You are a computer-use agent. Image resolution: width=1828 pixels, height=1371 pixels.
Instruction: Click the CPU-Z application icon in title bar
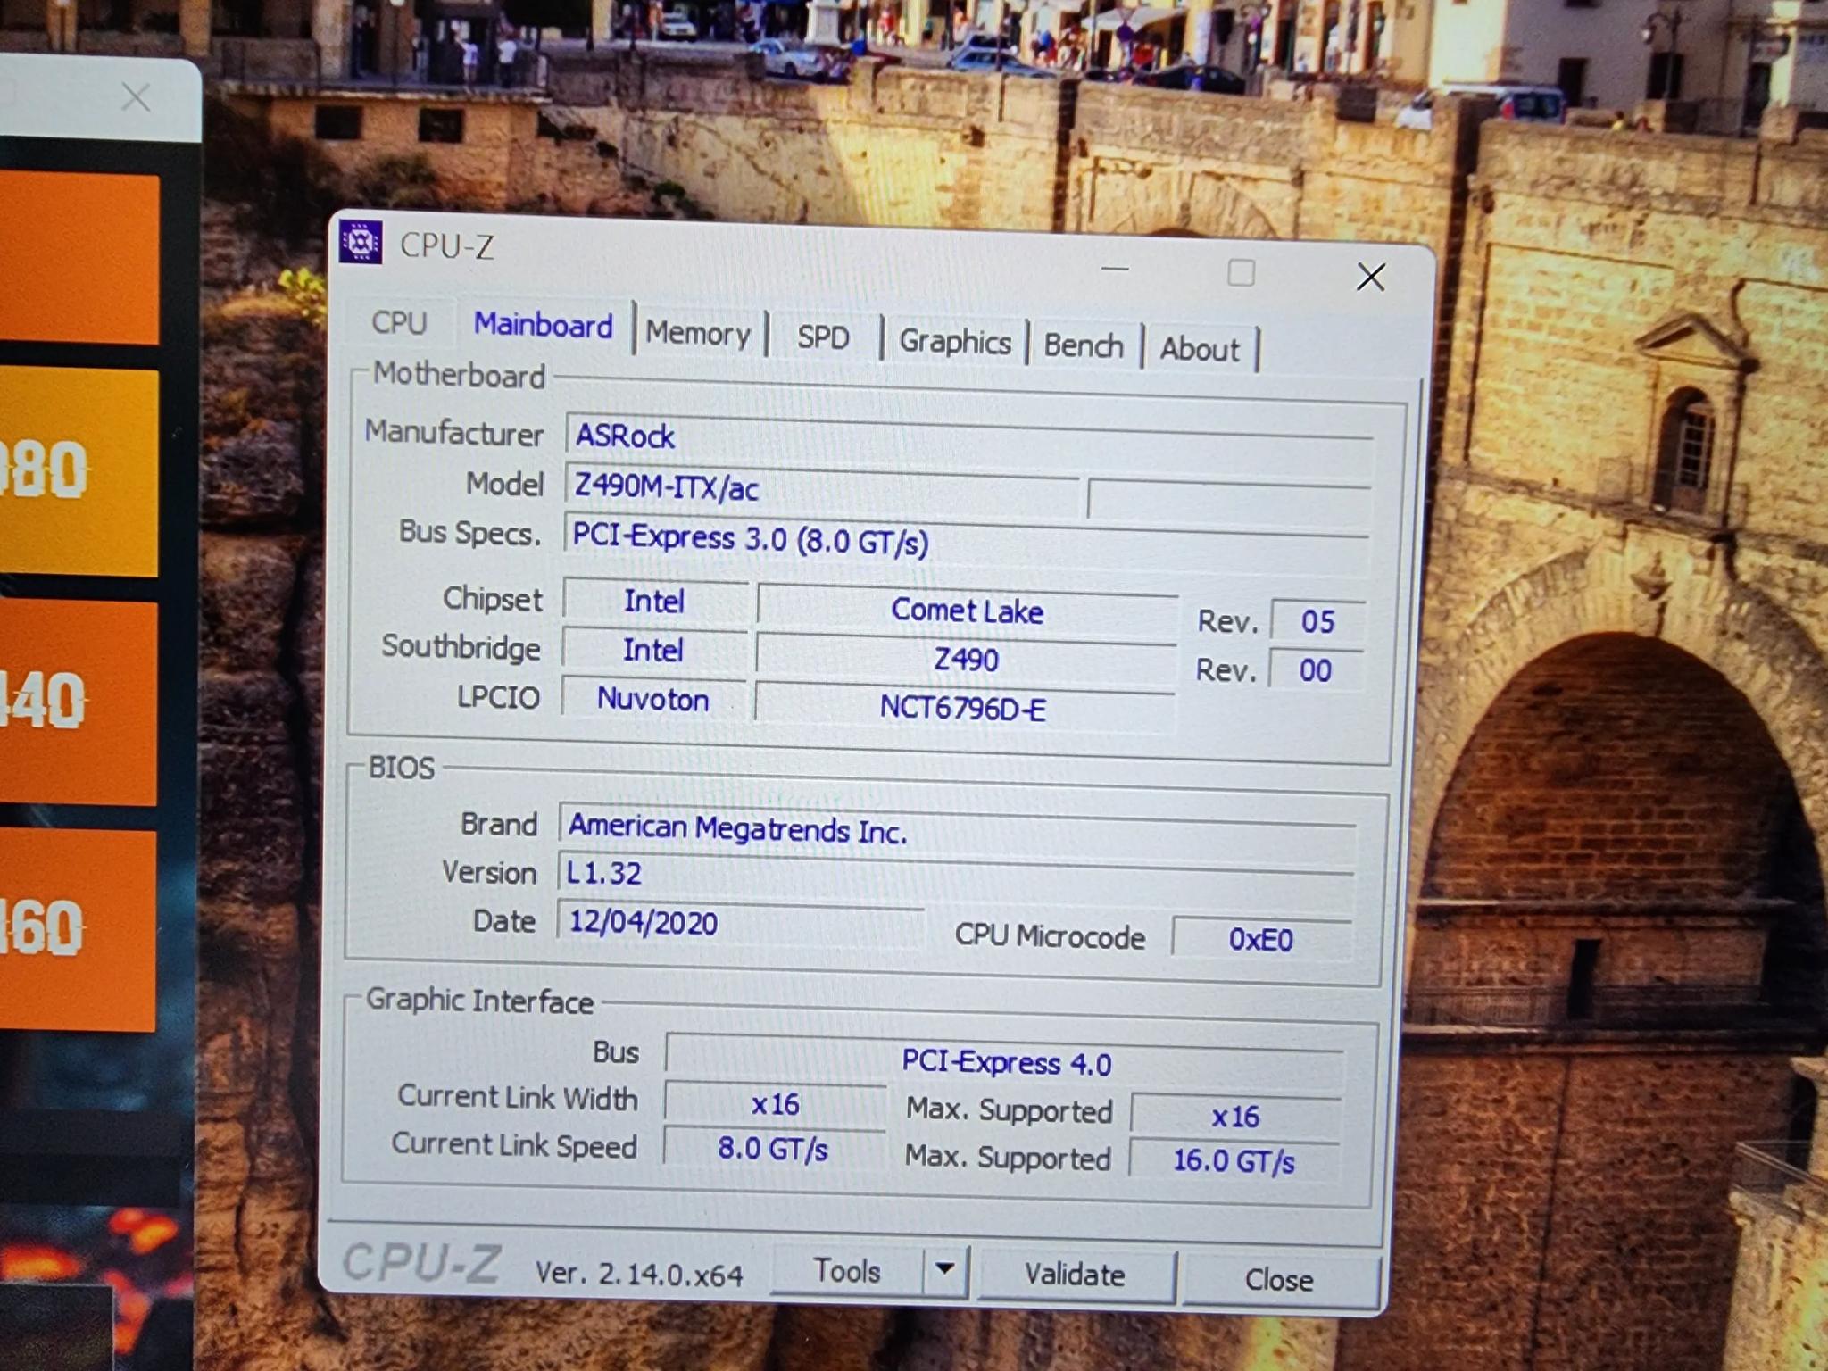pos(361,242)
